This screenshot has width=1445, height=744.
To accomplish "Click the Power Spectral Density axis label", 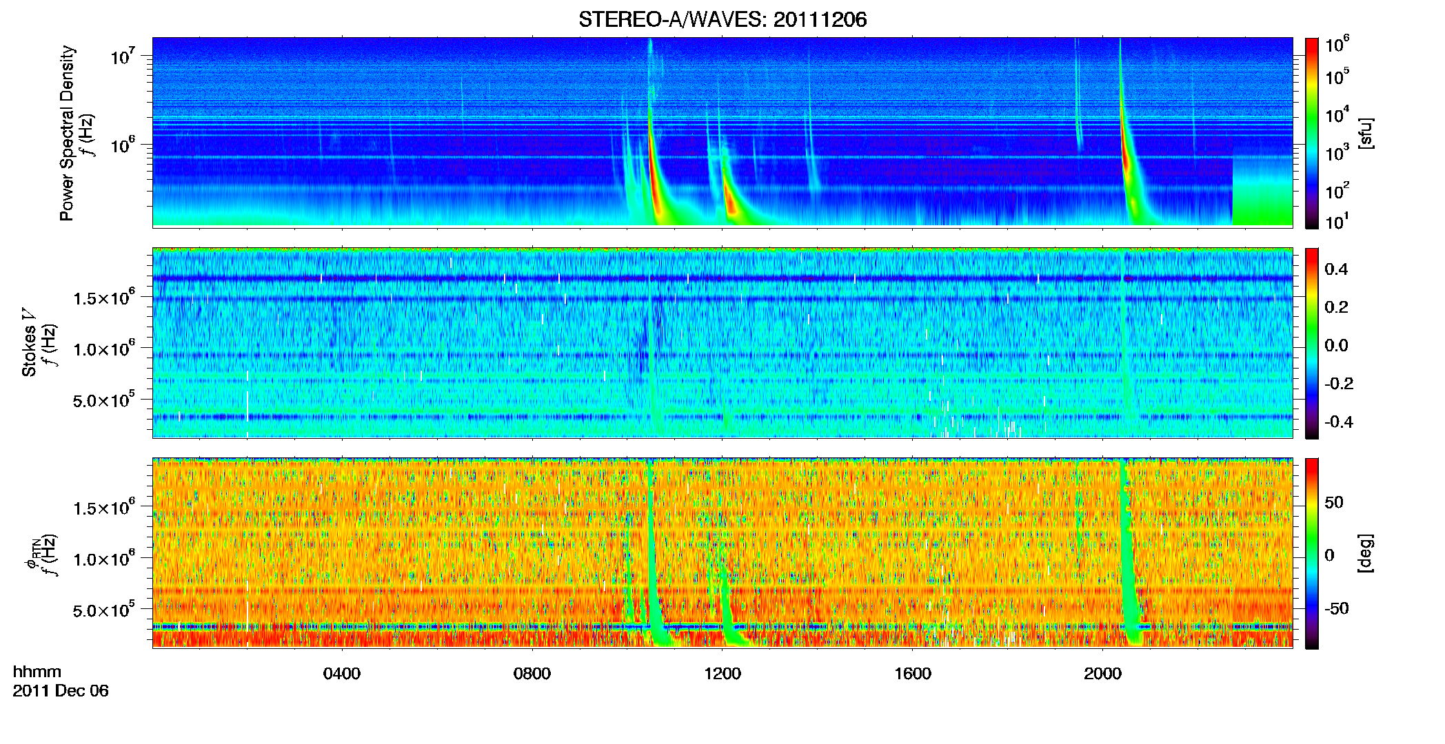I will coord(67,133).
